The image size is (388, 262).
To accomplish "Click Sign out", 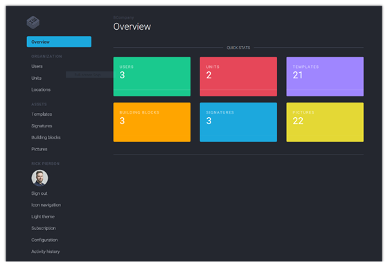I will coord(39,193).
